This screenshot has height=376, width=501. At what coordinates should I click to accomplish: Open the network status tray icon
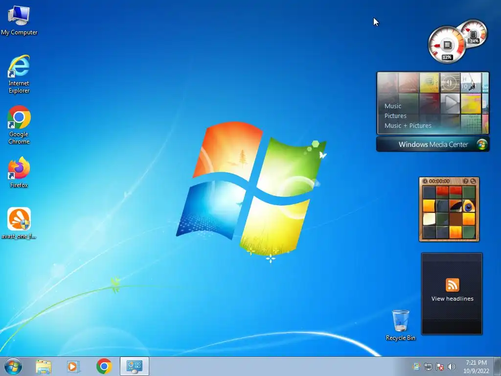tap(428, 367)
